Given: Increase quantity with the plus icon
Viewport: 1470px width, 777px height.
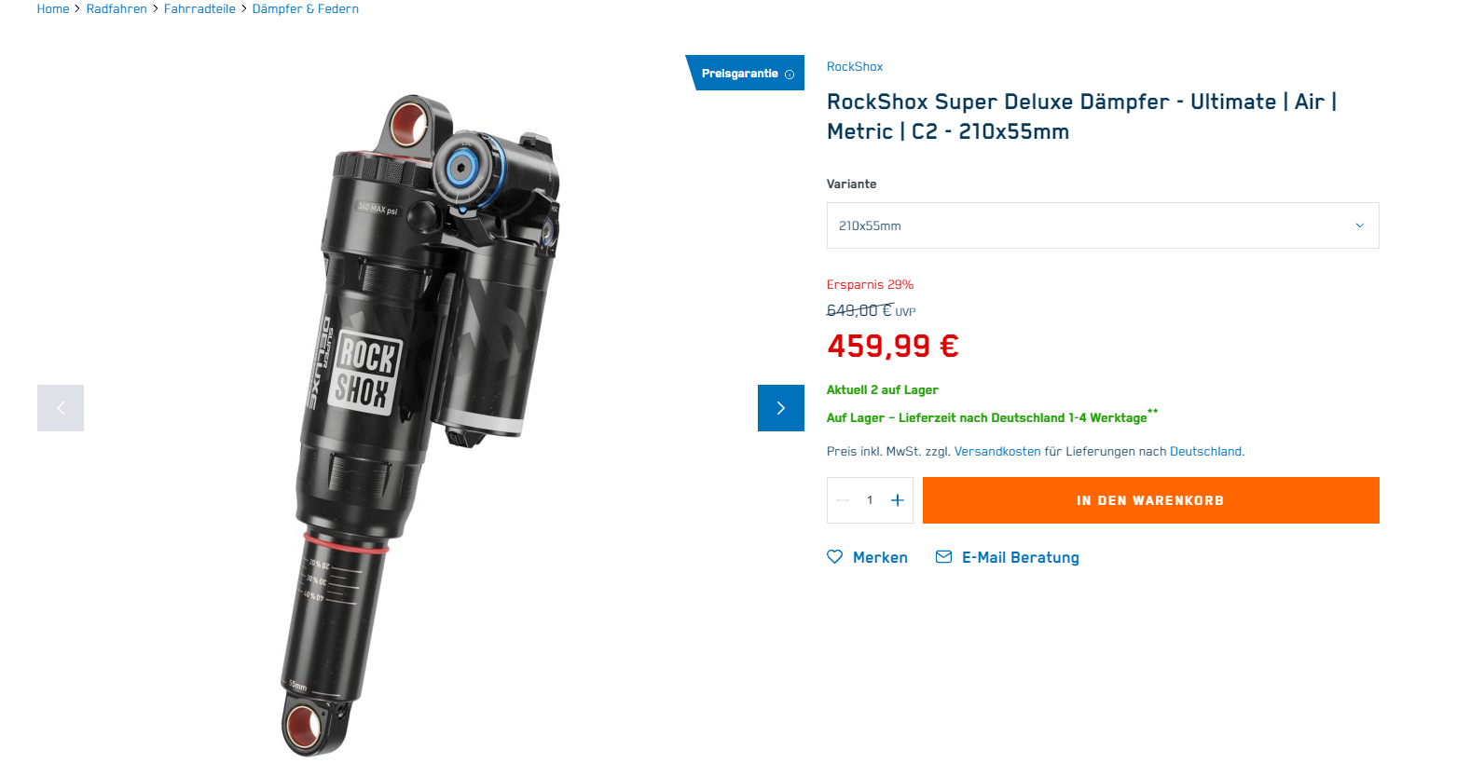Looking at the screenshot, I should pyautogui.click(x=897, y=500).
